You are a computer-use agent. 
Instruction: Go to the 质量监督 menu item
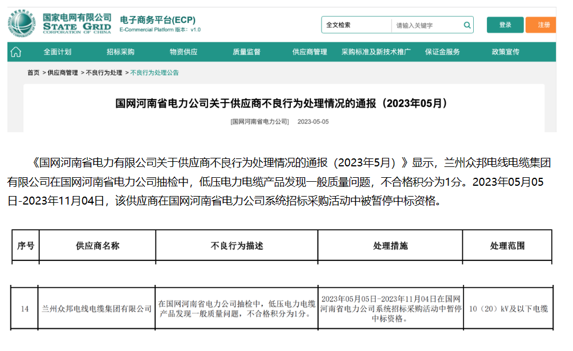pos(246,52)
